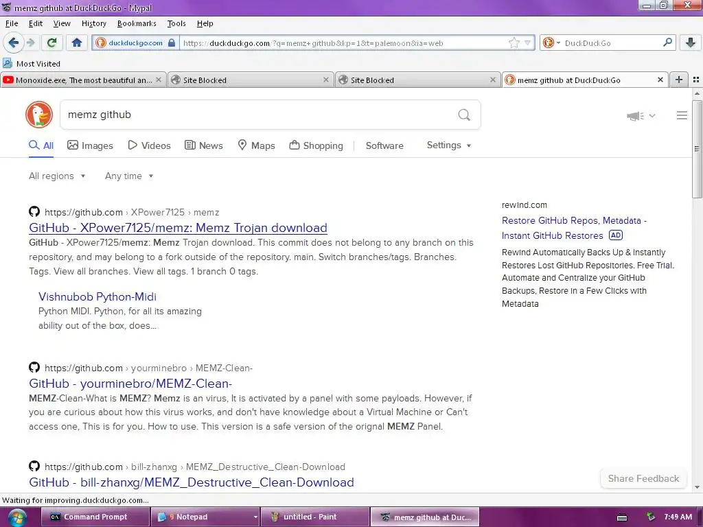The height and width of the screenshot is (527, 703).
Task: Bookmark this page with the star icon
Action: (514, 43)
